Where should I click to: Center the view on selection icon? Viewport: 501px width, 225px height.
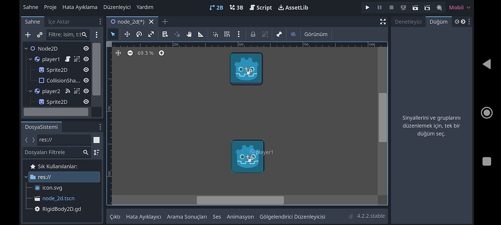(x=118, y=53)
